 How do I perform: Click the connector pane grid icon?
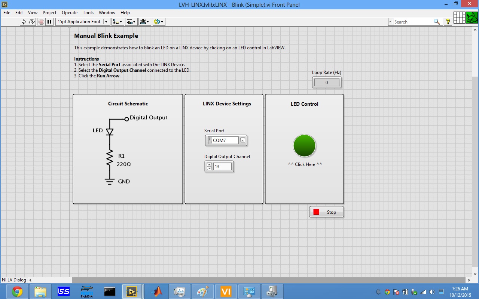(459, 18)
